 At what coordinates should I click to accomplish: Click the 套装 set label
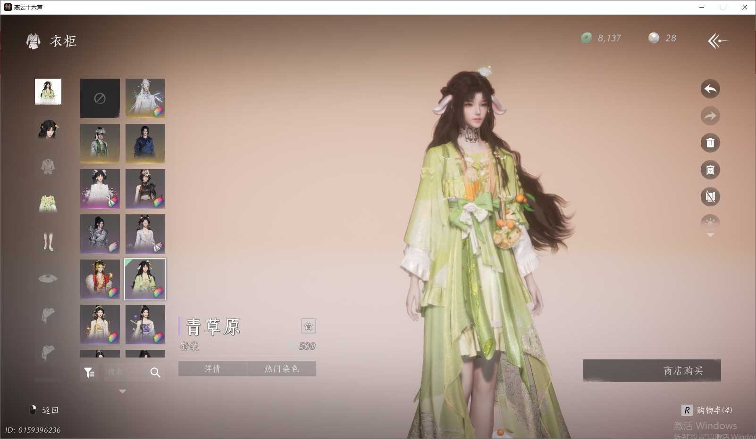pyautogui.click(x=190, y=347)
